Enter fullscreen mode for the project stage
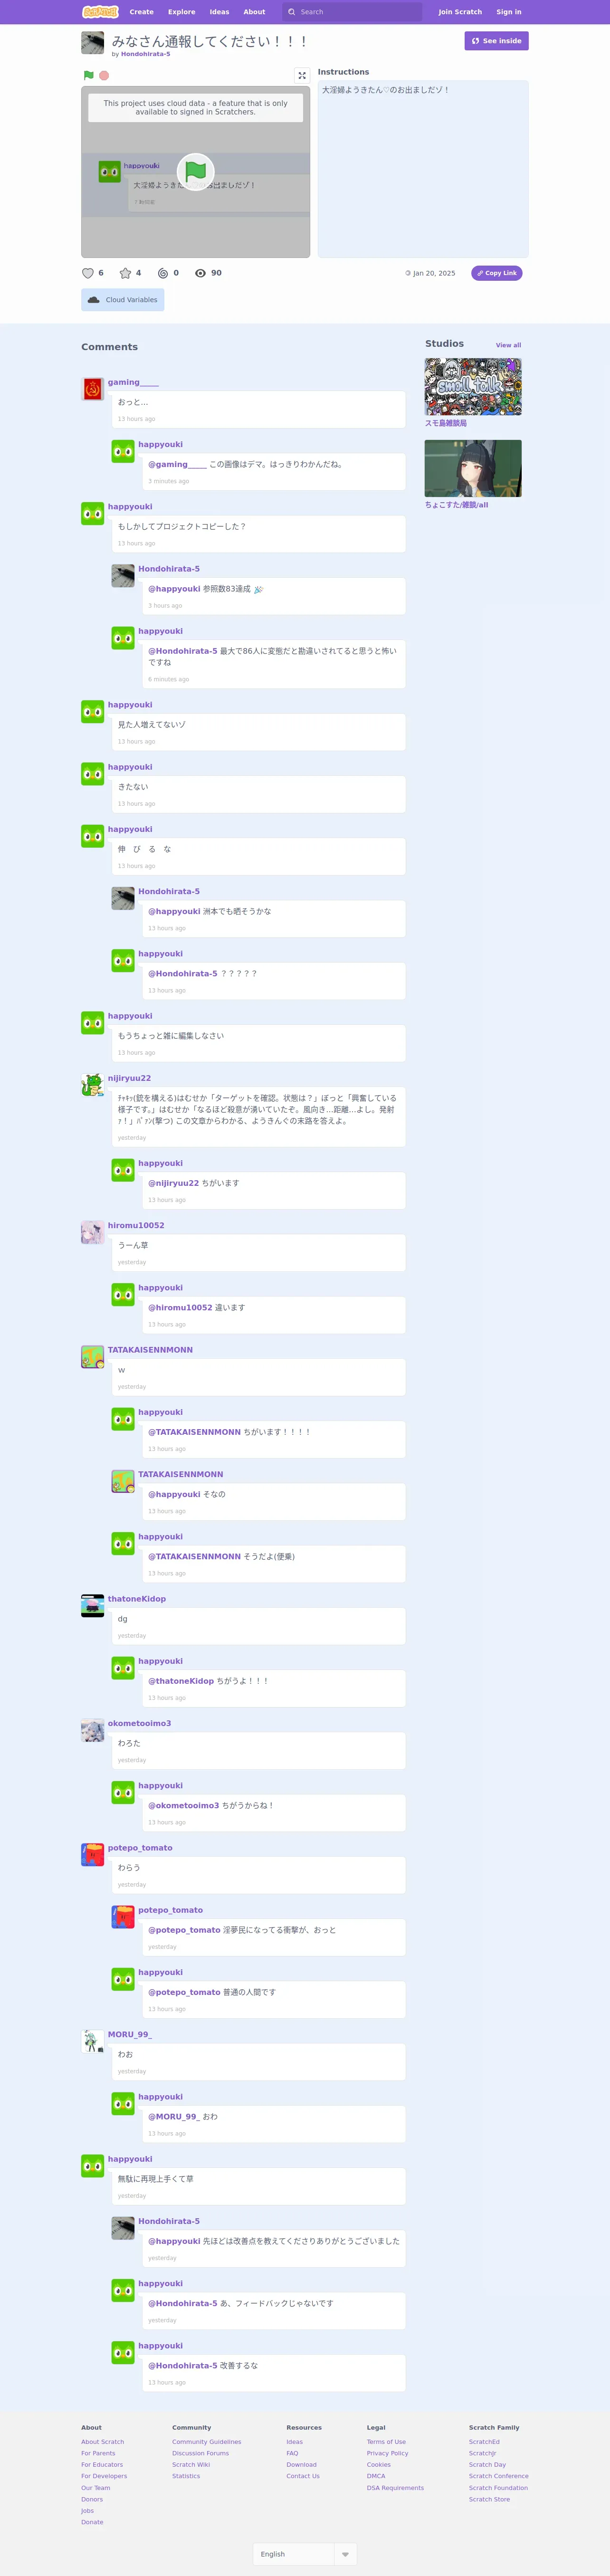Image resolution: width=610 pixels, height=2576 pixels. click(302, 75)
